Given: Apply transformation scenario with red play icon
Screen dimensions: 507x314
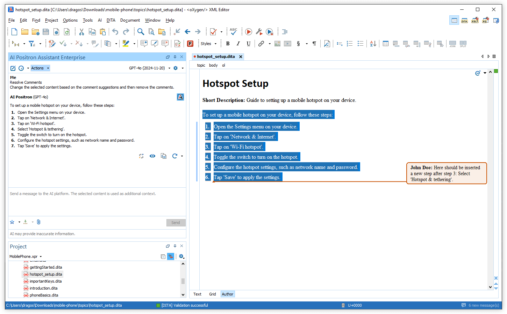Looking at the screenshot, I should 249,32.
